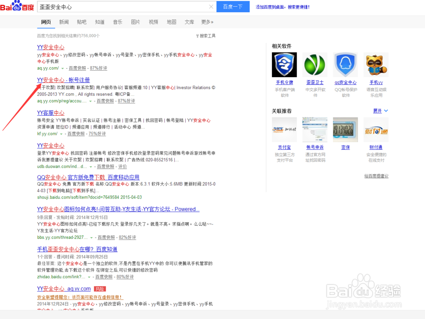The width and height of the screenshot is (425, 319).
Task: Switch to the 文库 tab
Action: (x=189, y=22)
